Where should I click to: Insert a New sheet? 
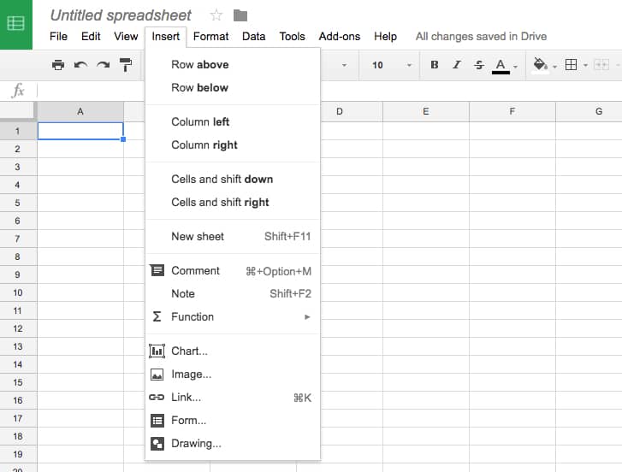pyautogui.click(x=198, y=236)
